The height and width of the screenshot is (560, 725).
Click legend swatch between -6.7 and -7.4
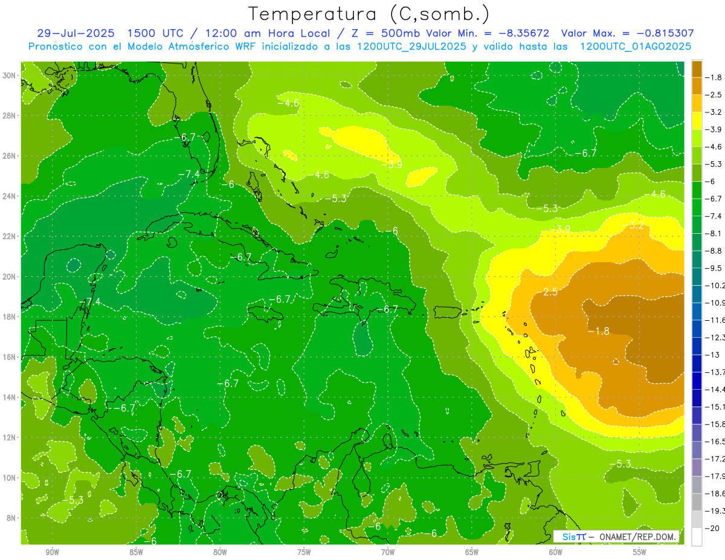(x=697, y=207)
